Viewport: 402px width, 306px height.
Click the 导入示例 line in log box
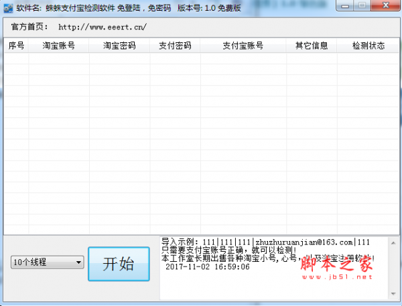tap(265, 242)
